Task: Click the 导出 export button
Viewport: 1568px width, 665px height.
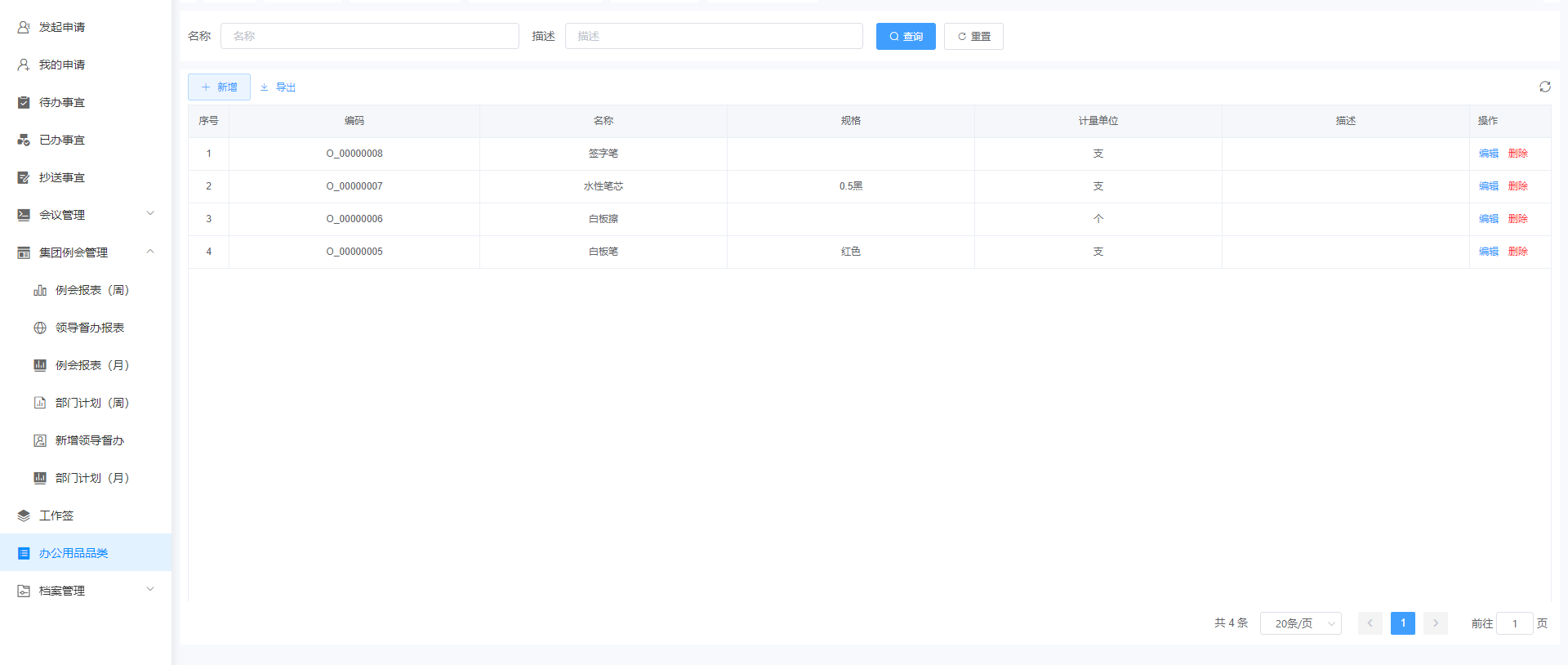Action: click(278, 87)
